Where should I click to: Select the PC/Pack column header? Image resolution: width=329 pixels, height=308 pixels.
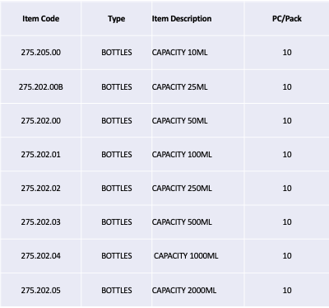click(287, 19)
